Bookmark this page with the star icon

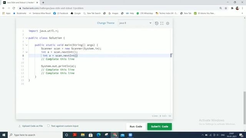[x=226, y=8]
